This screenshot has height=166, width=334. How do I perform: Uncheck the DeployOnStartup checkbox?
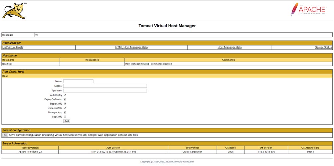tap(65, 99)
